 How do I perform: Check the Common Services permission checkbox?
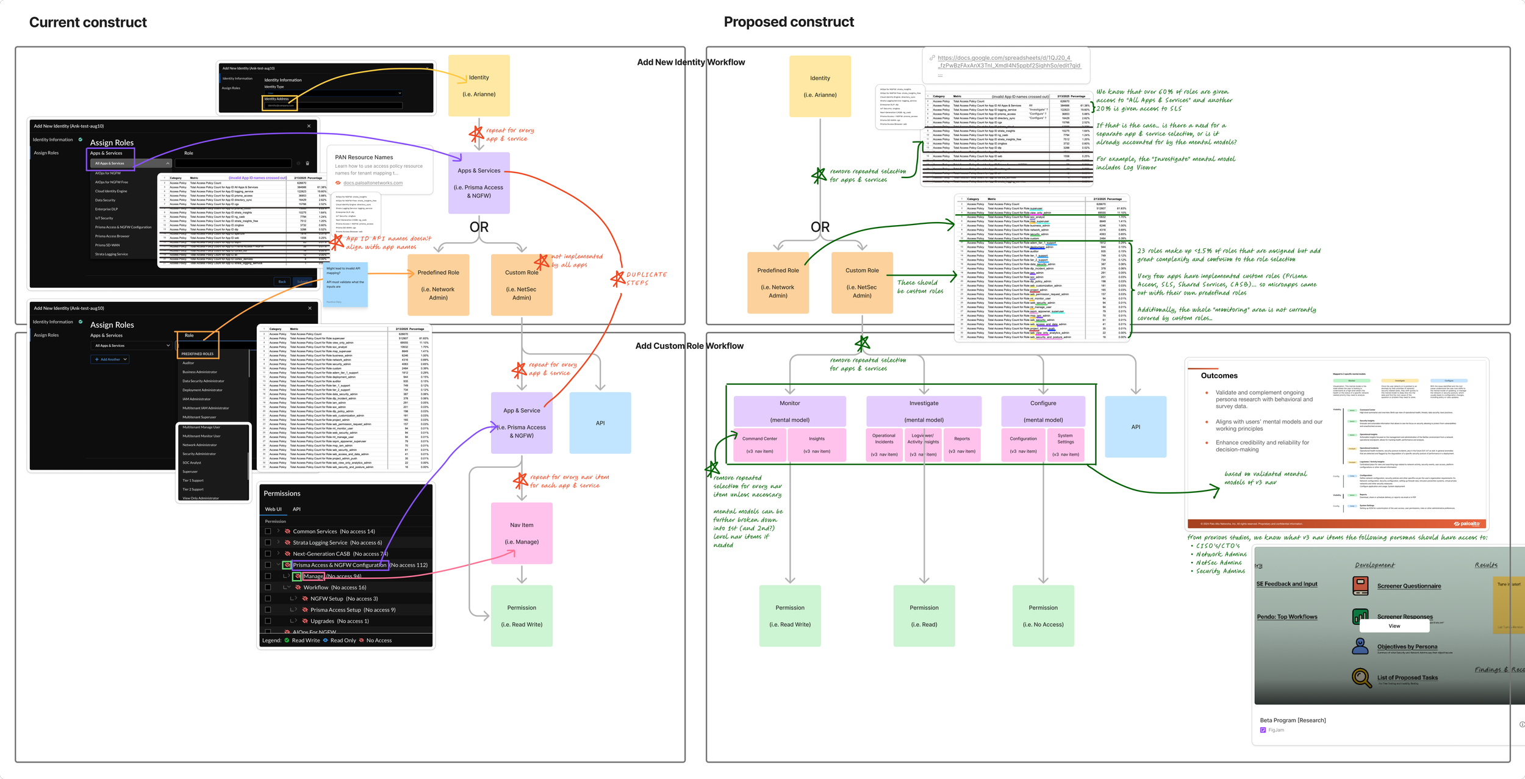click(268, 531)
